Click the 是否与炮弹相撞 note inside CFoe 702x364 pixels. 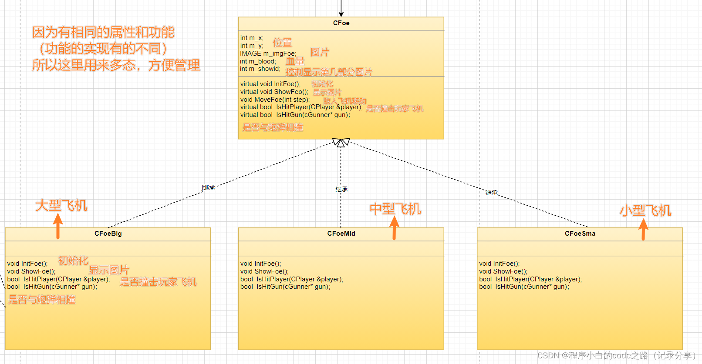coord(273,127)
